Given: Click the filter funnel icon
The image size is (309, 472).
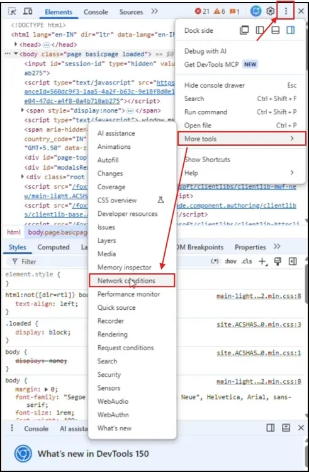Looking at the screenshot, I should tap(14, 262).
